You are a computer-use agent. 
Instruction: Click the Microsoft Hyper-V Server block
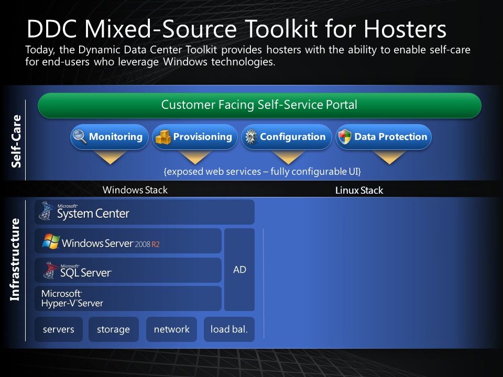pyautogui.click(x=128, y=298)
